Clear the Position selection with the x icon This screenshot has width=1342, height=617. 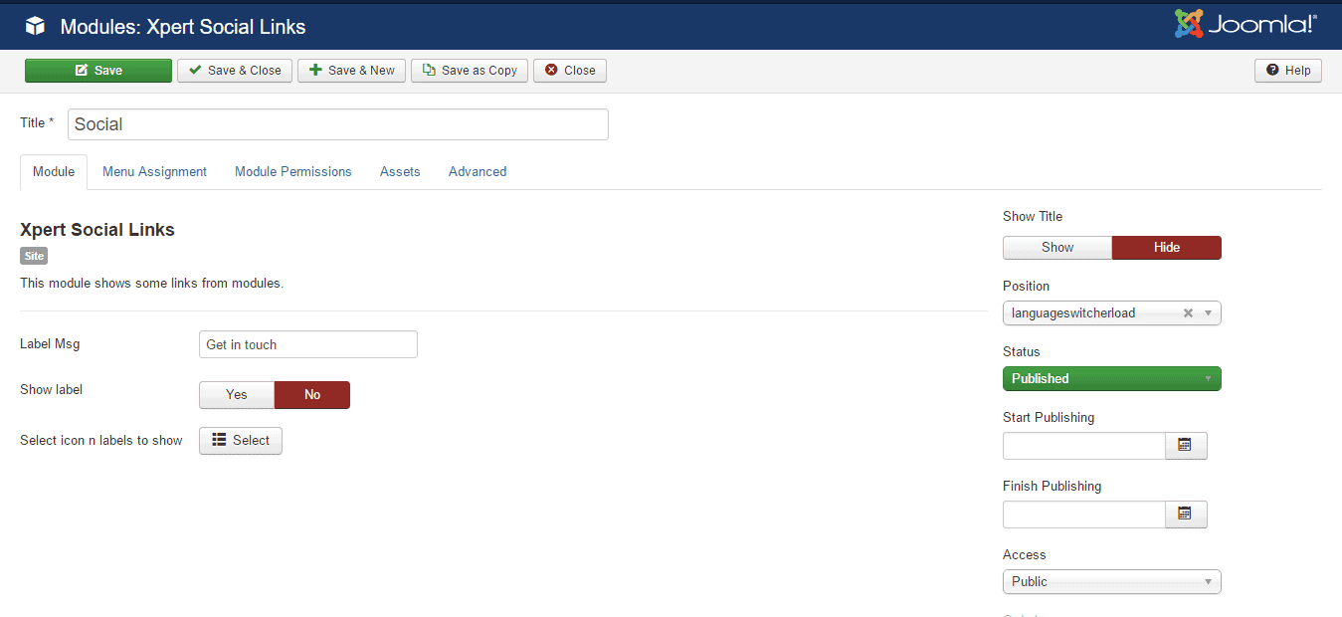(x=1188, y=313)
